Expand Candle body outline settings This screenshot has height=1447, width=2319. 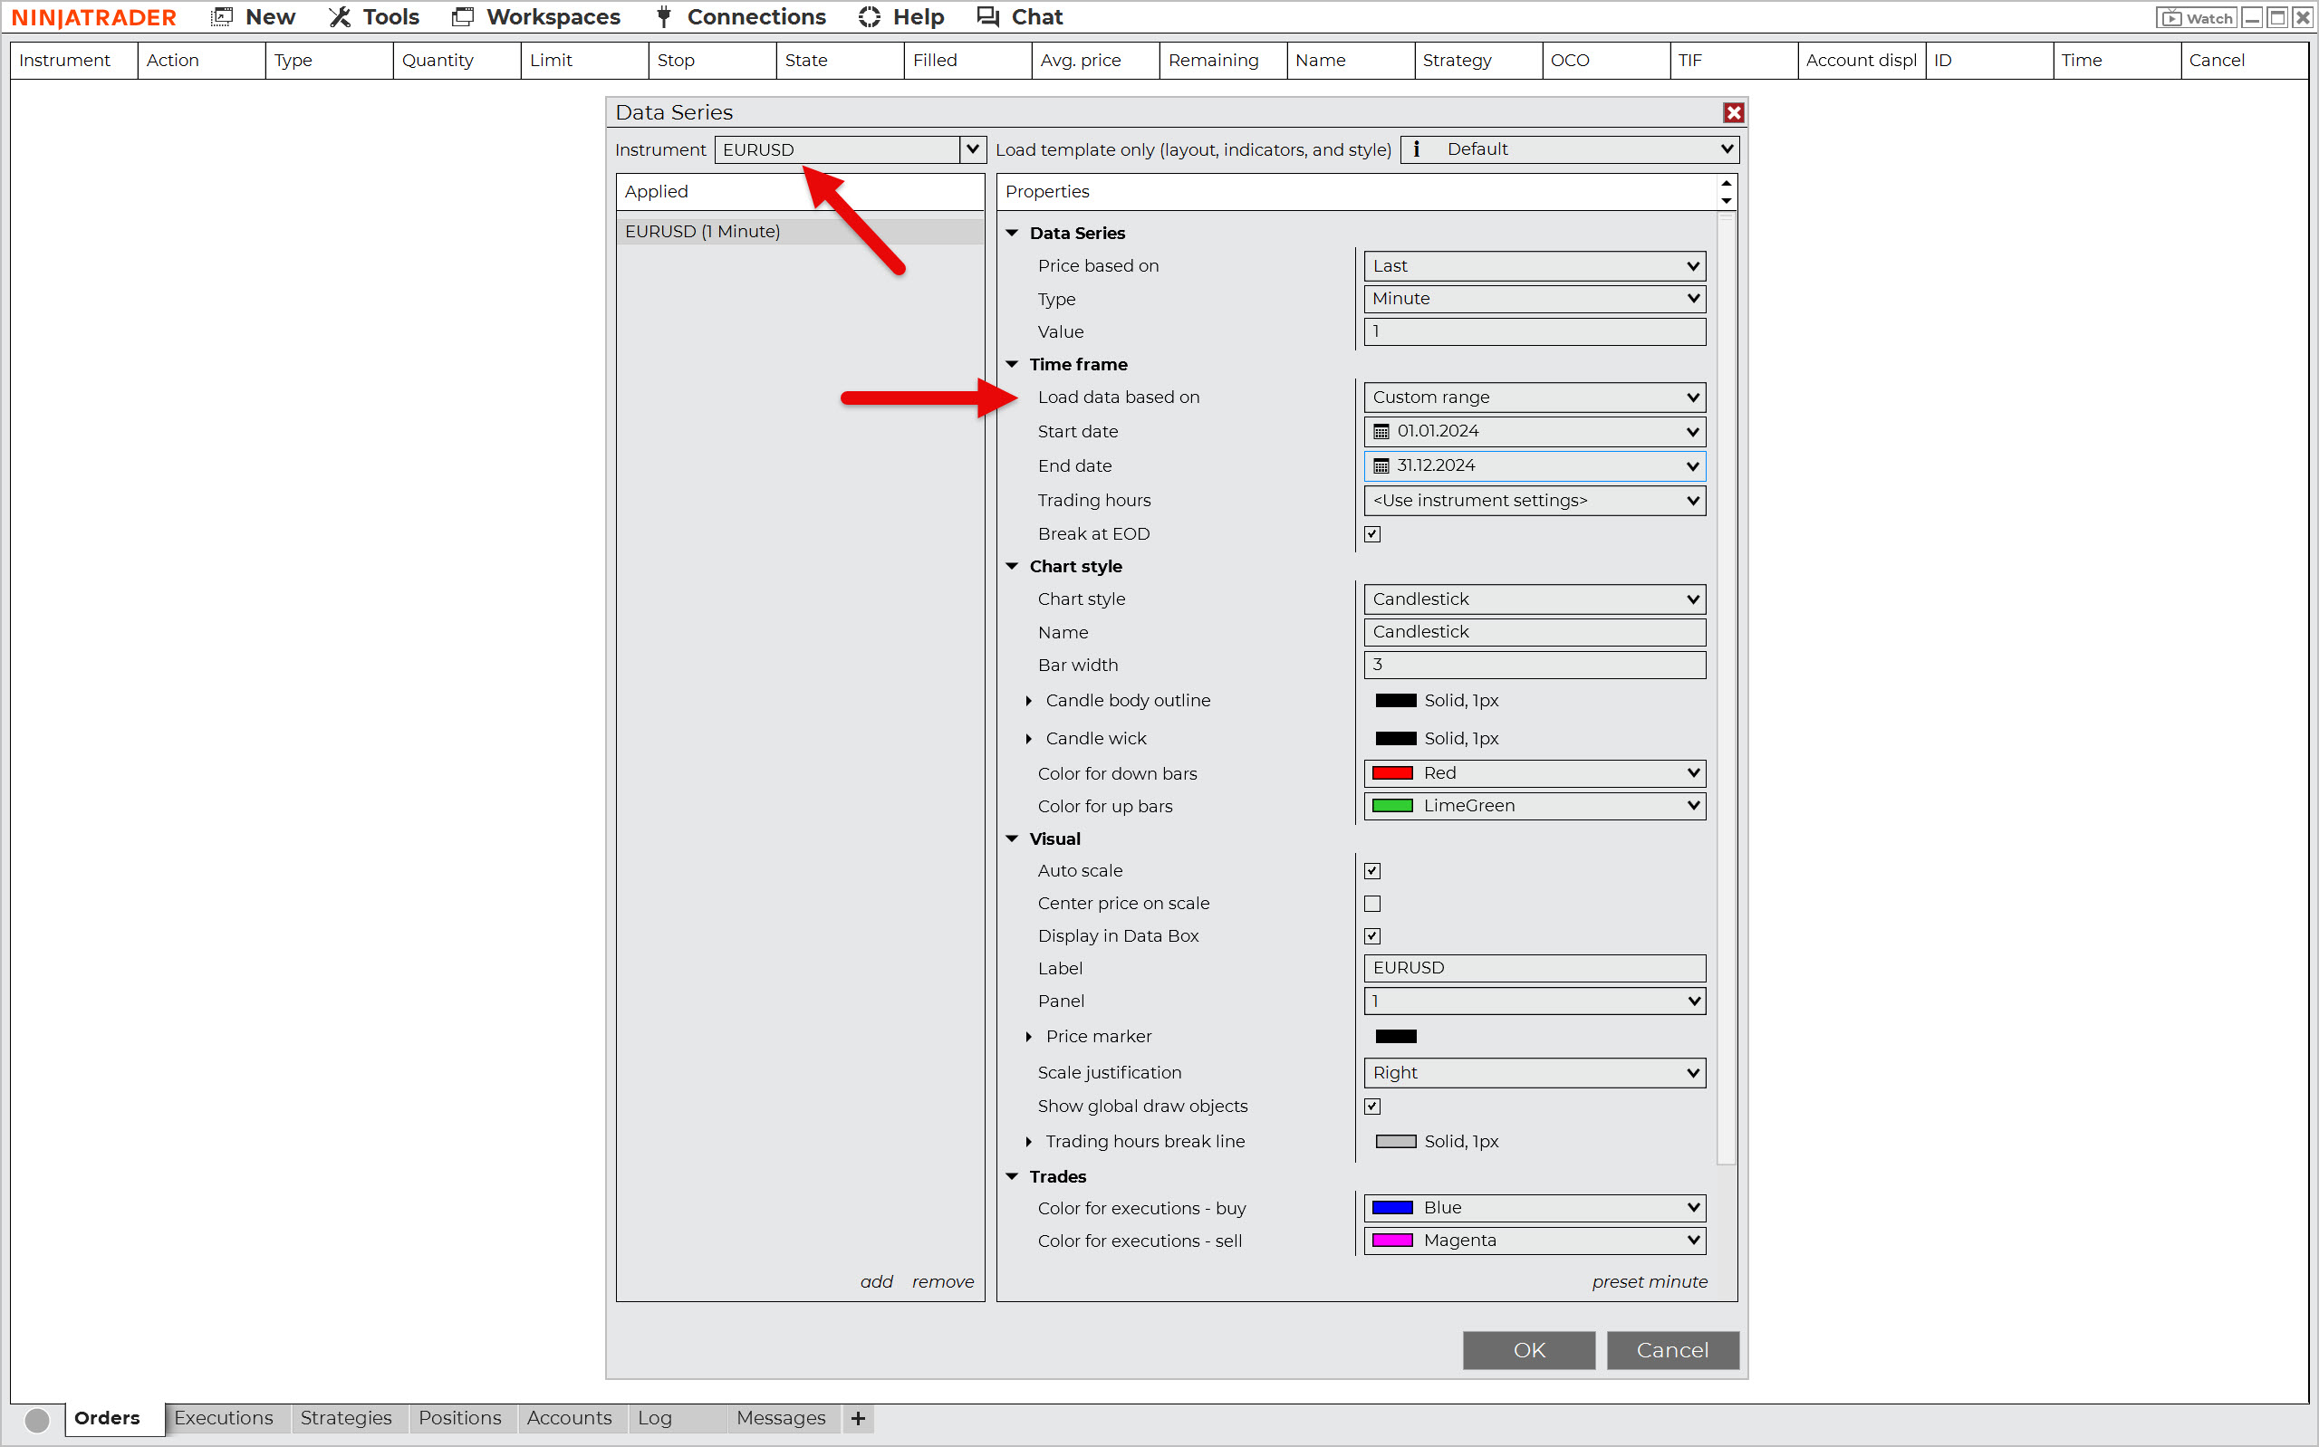pos(1029,701)
